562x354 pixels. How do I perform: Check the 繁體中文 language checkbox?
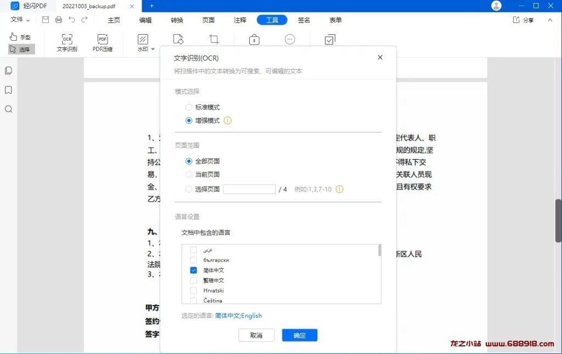(194, 280)
